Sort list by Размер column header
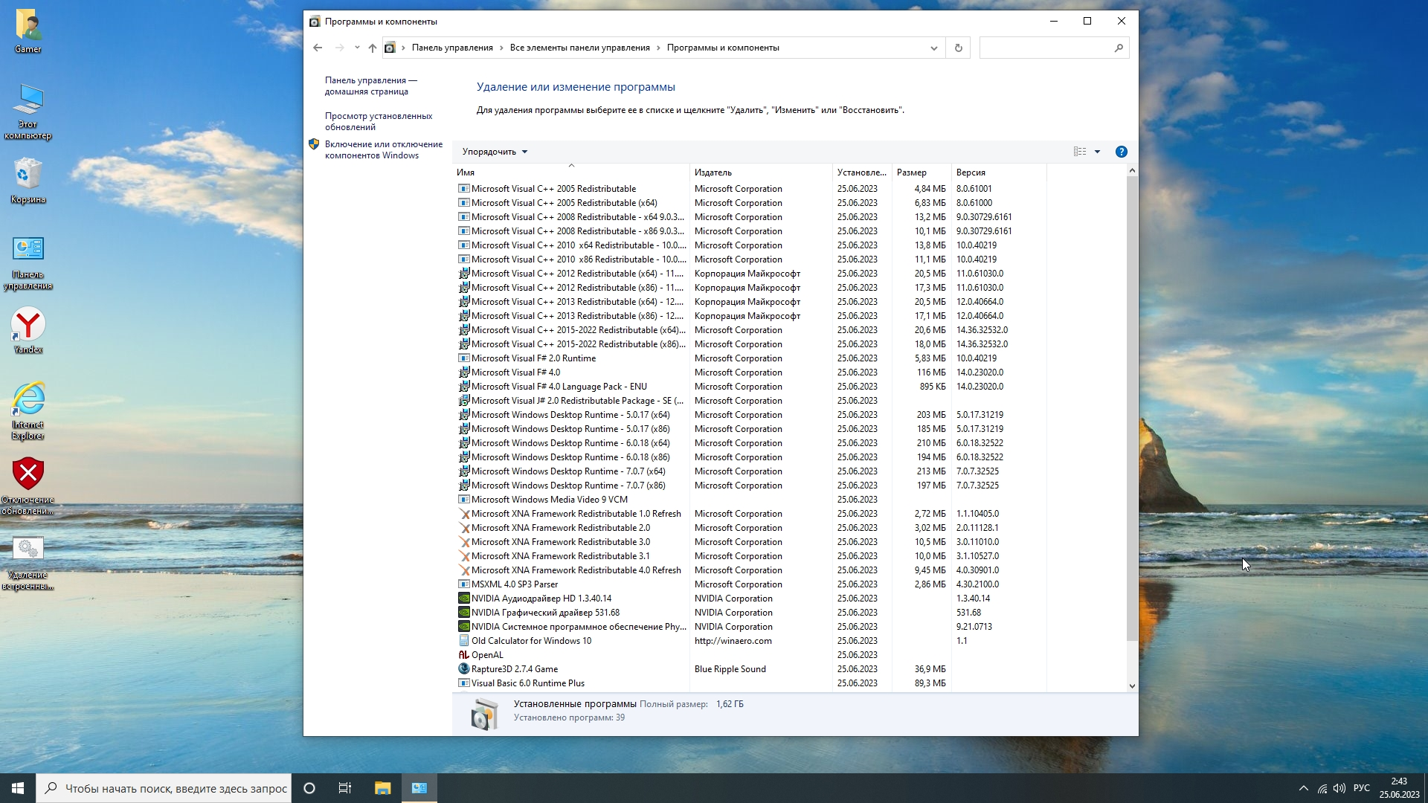This screenshot has height=803, width=1428. click(911, 172)
